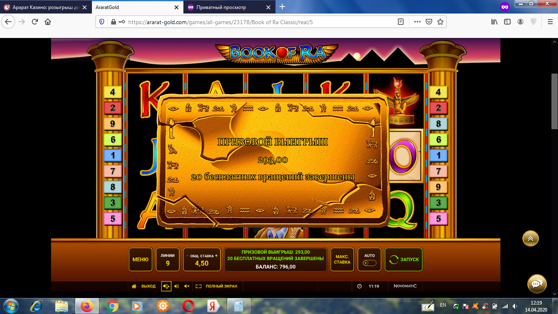
Task: Click the network signal tray icon
Action: point(505,306)
